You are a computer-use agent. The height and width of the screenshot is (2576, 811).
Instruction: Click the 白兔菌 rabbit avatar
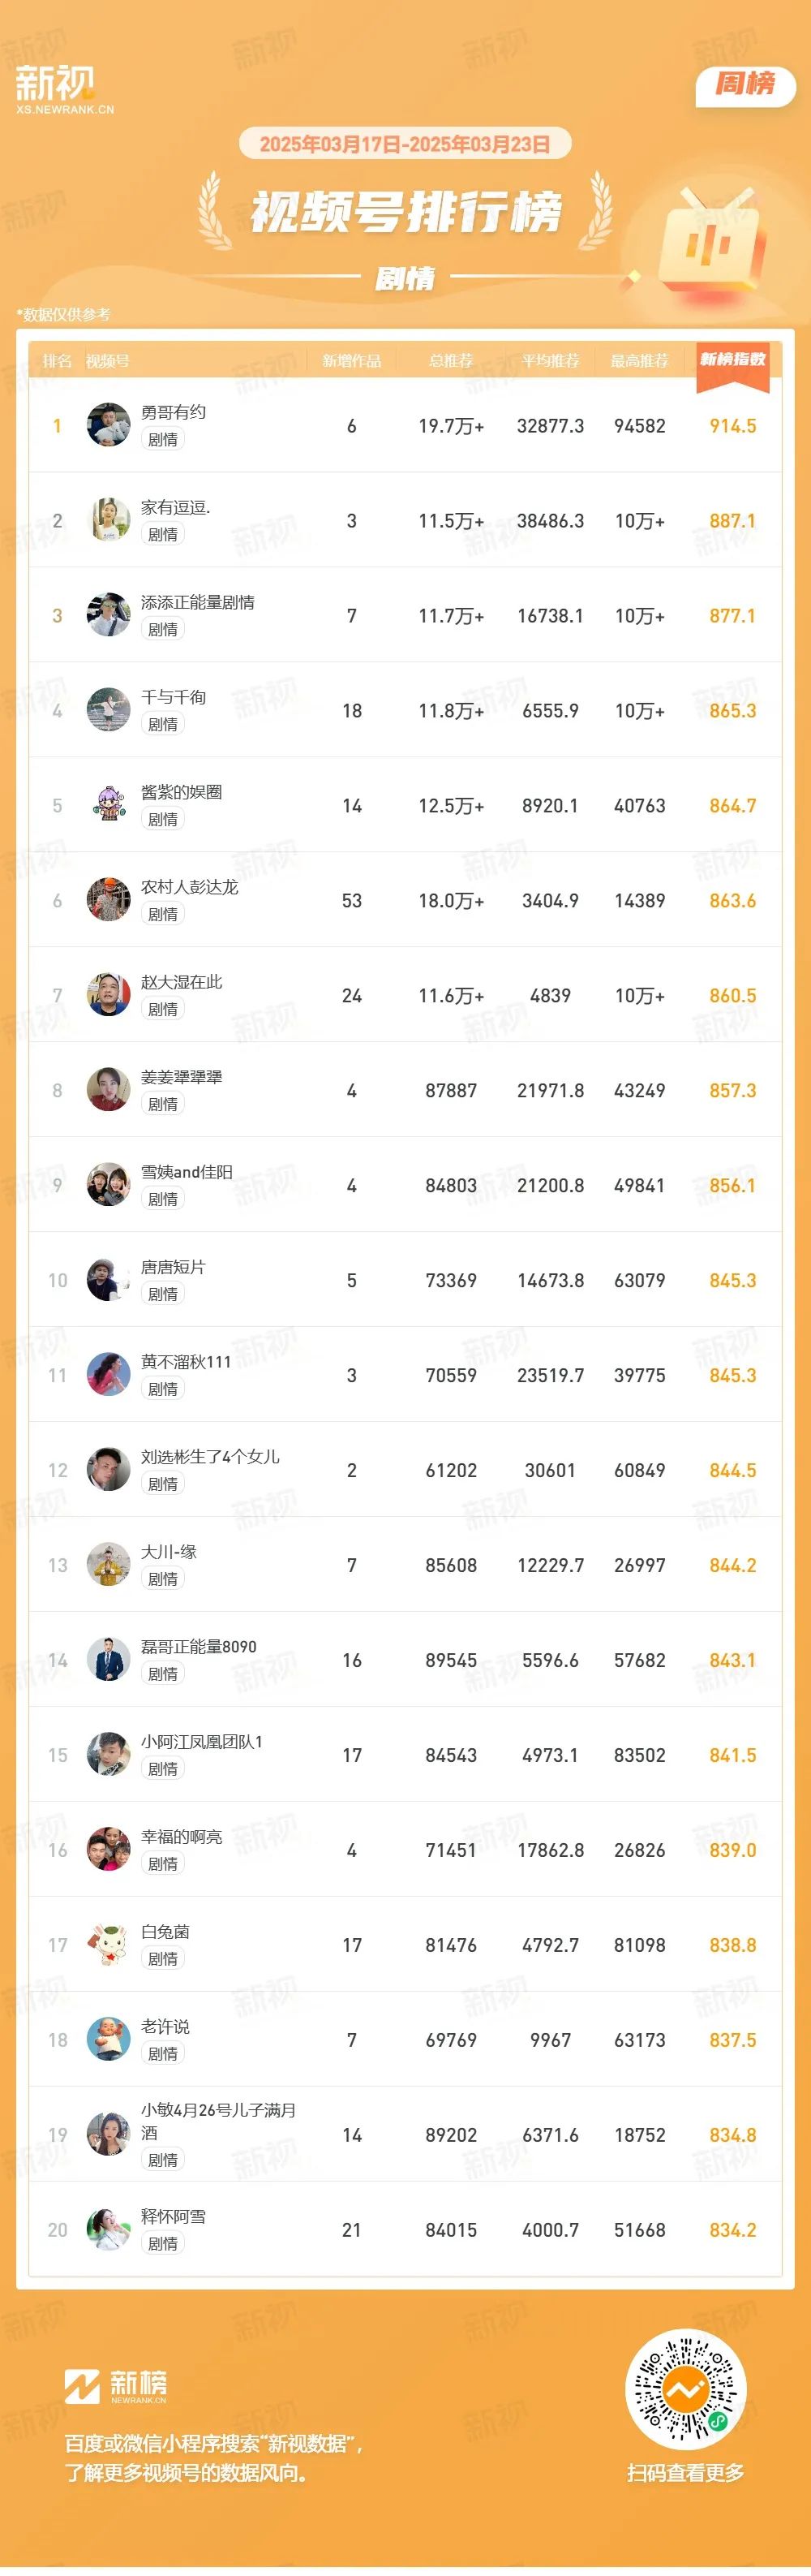109,1945
